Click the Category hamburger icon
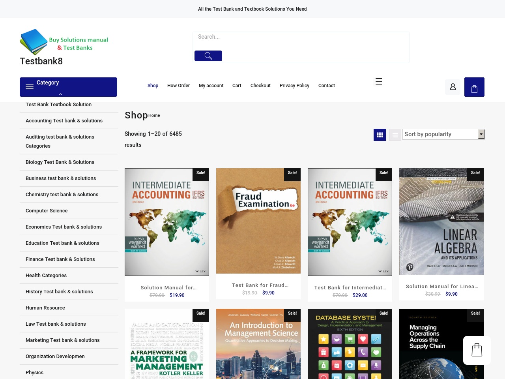 tap(30, 87)
